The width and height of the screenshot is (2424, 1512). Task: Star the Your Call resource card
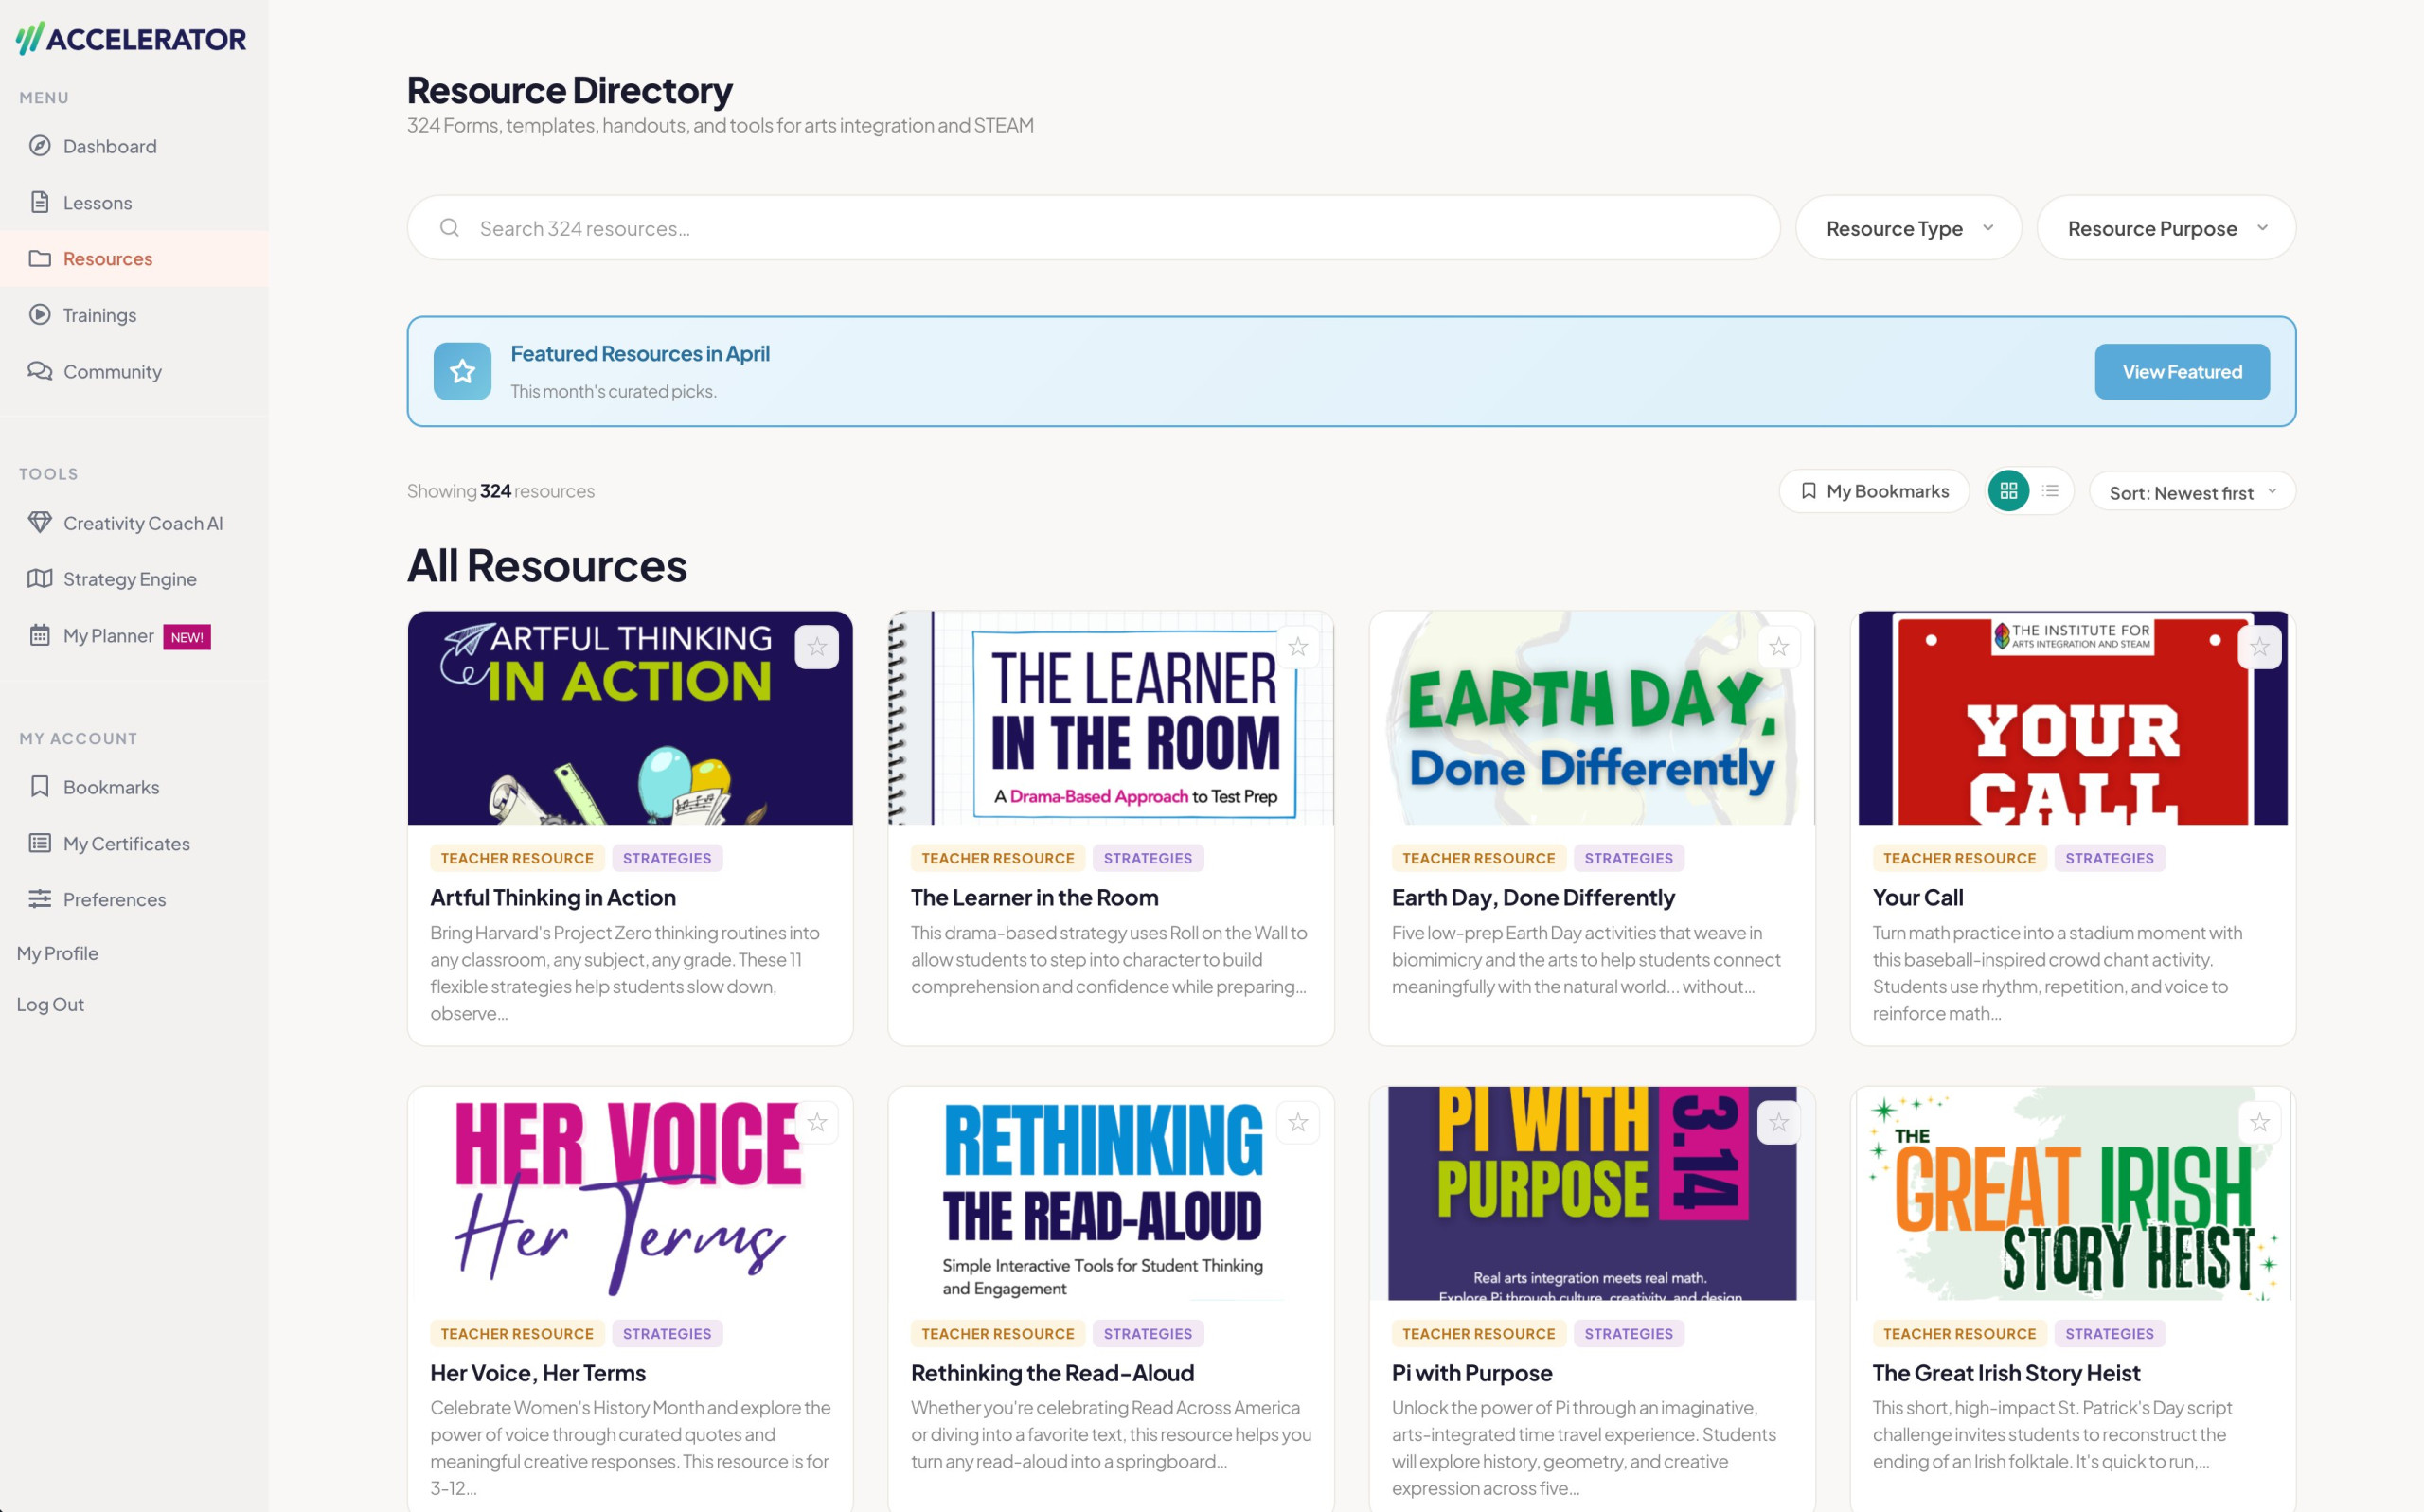[x=2260, y=647]
